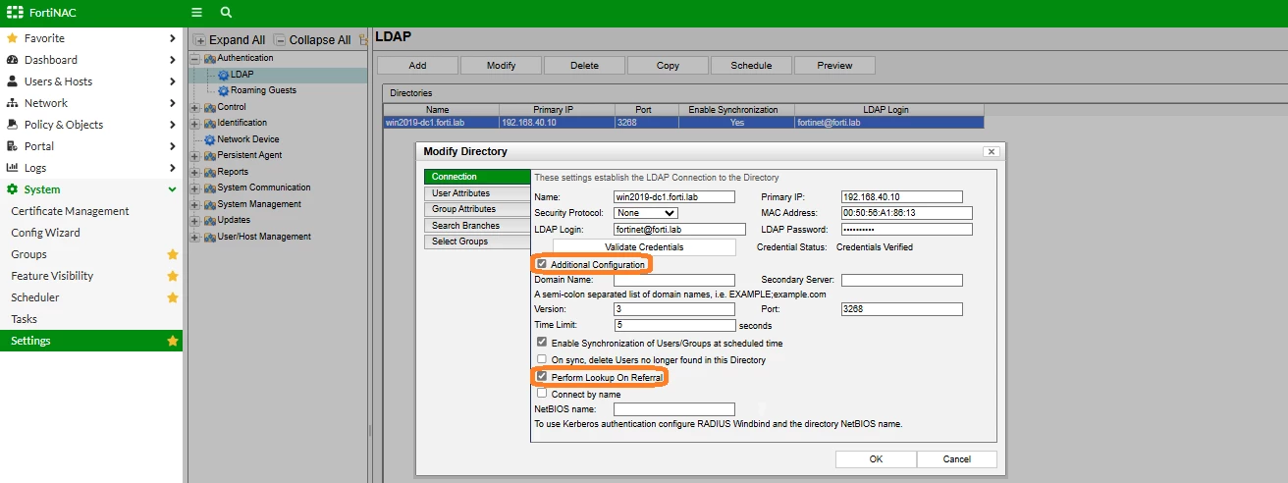Toggle favorite star for Feature Visibility
This screenshot has width=1288, height=483.
coord(173,276)
